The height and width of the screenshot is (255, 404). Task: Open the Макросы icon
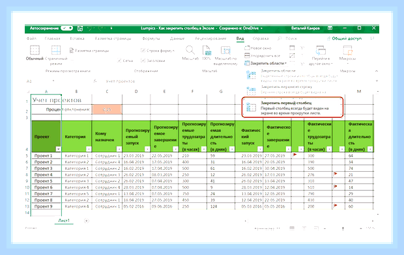pyautogui.click(x=347, y=51)
